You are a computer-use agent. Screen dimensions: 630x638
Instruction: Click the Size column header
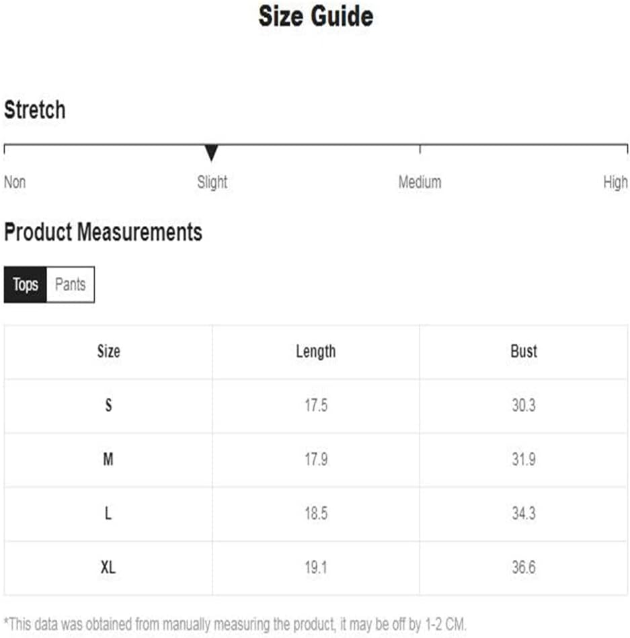point(109,351)
